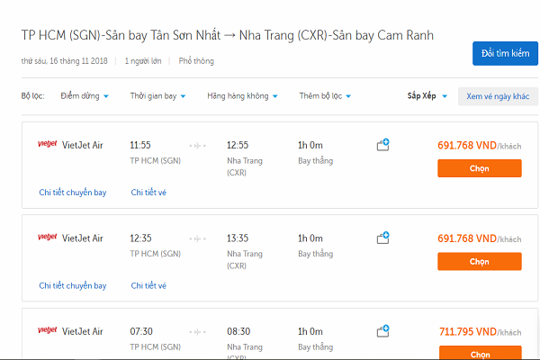Click VietJet logo on 11:55 flight
The image size is (540, 360).
click(x=47, y=144)
